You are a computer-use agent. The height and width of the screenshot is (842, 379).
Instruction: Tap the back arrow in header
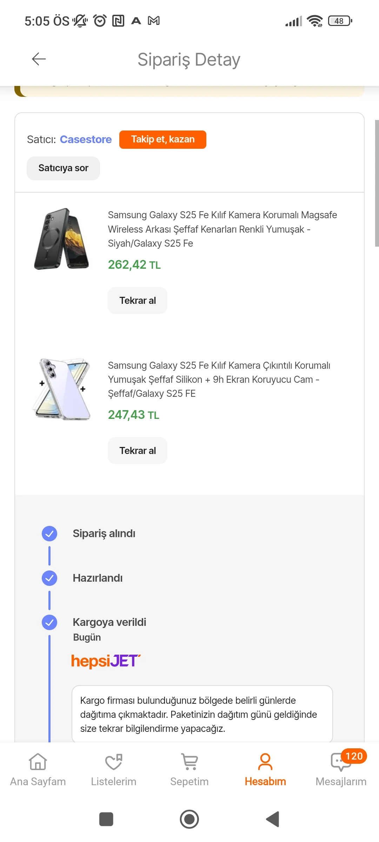click(39, 59)
